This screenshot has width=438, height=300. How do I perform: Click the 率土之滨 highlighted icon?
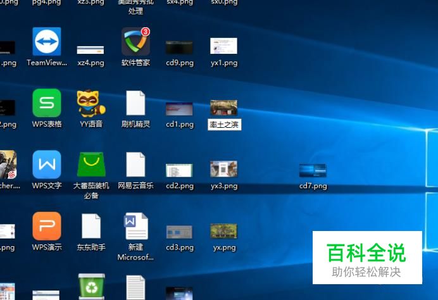click(x=224, y=108)
